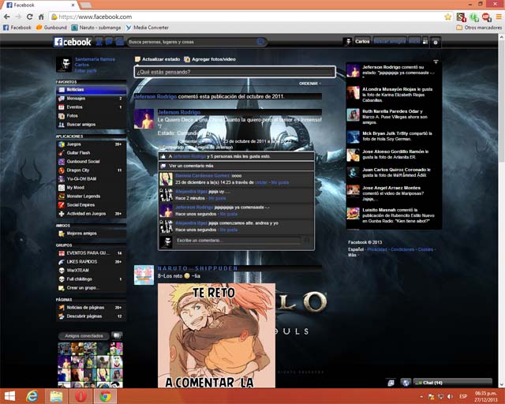The height and width of the screenshot is (404, 505).
Task: Open Descubrir páginas
Action: pyautogui.click(x=91, y=316)
